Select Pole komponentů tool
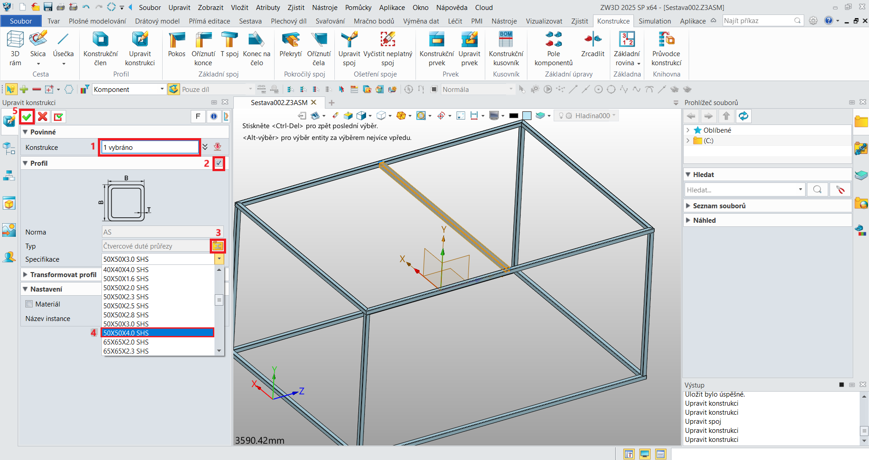 [x=554, y=48]
